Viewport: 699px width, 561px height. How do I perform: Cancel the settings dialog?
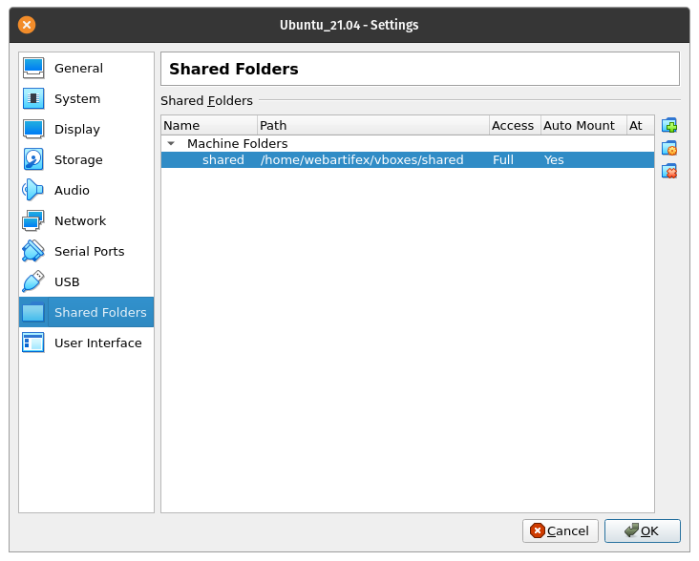click(x=561, y=530)
